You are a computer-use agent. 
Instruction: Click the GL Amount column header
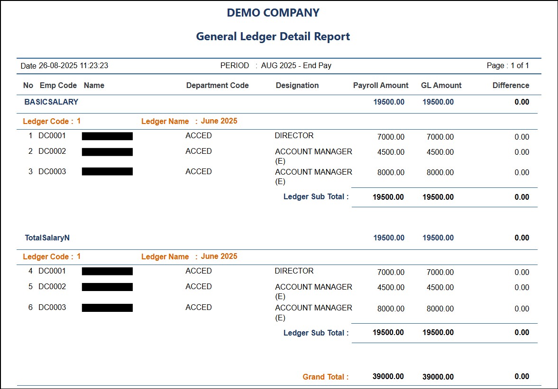441,86
